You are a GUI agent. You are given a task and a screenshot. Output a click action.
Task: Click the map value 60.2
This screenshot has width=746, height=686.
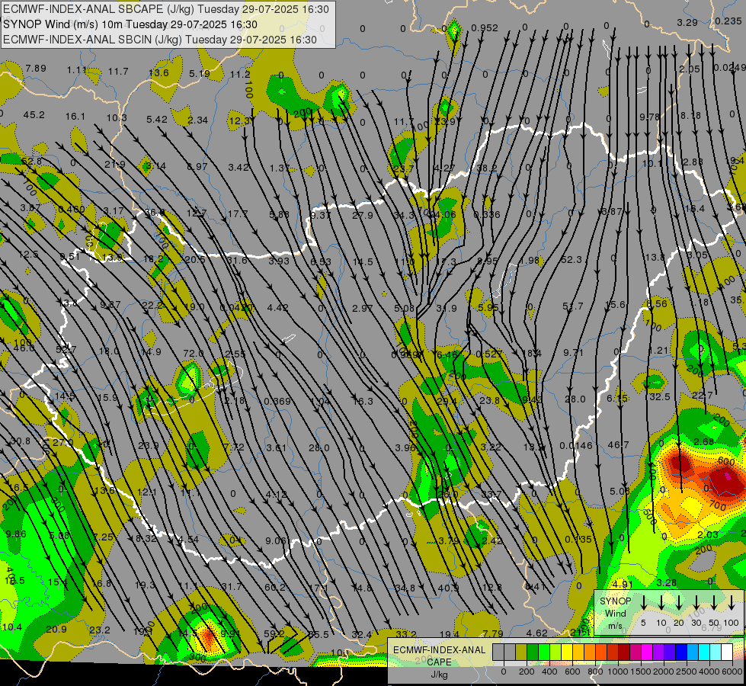point(274,587)
